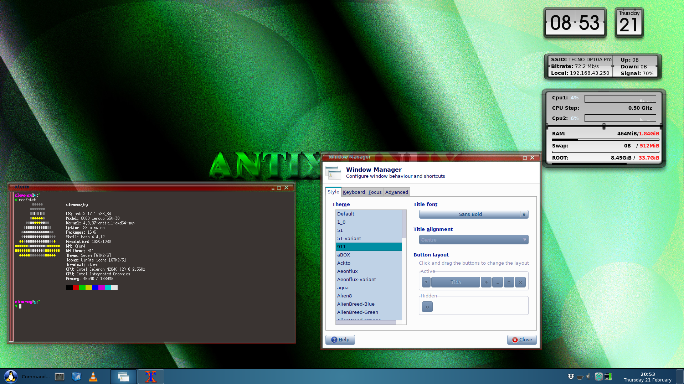
Task: Click the monitor tray icon beside the clock
Action: [x=608, y=377]
